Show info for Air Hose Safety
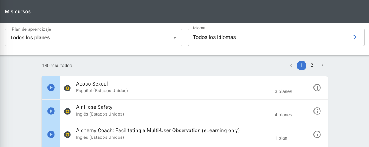The width and height of the screenshot is (369, 147). 317,111
